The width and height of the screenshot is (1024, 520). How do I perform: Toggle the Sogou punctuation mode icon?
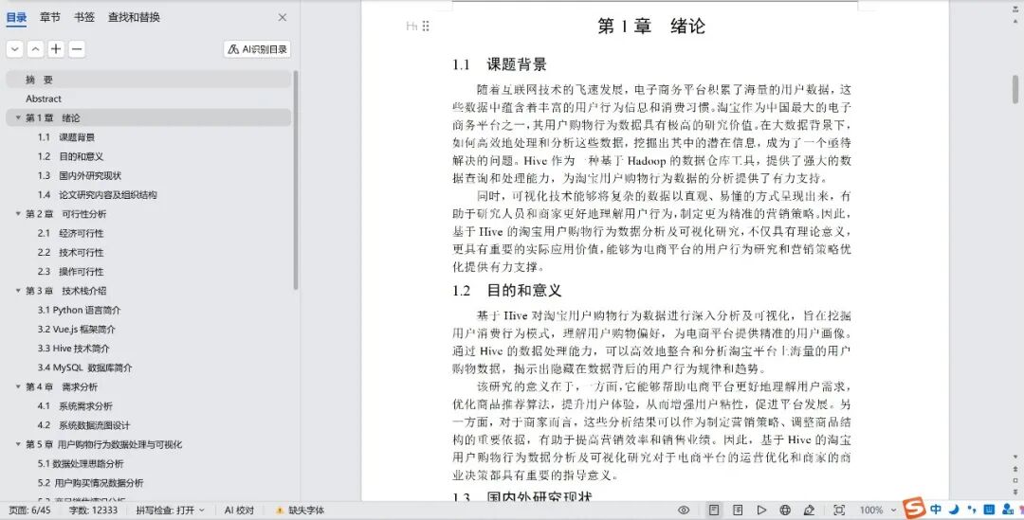point(972,510)
